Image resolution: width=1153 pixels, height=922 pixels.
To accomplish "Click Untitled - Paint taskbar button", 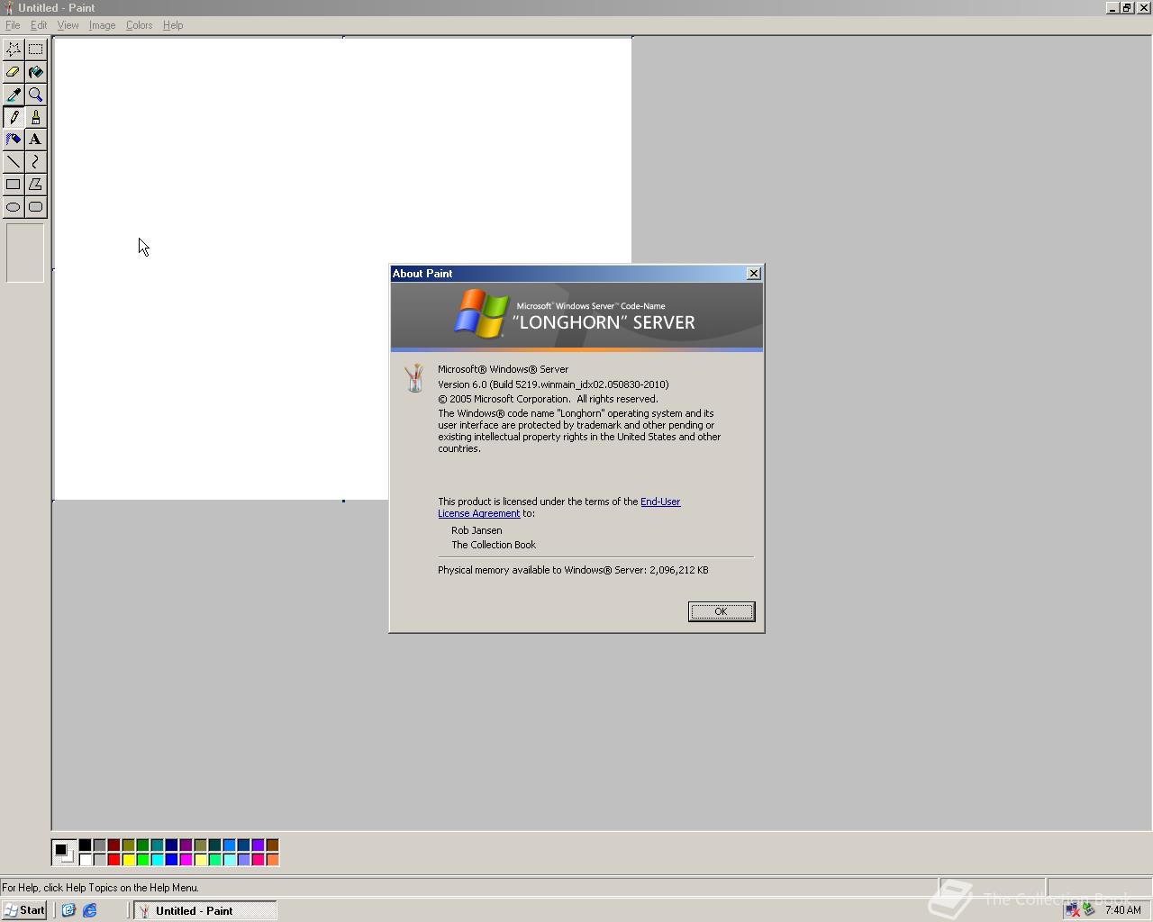I will coord(205,910).
